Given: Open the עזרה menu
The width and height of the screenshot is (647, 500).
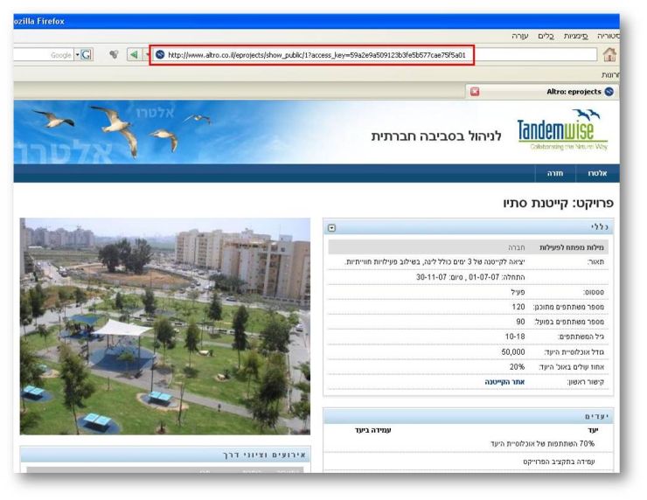Looking at the screenshot, I should pos(519,36).
